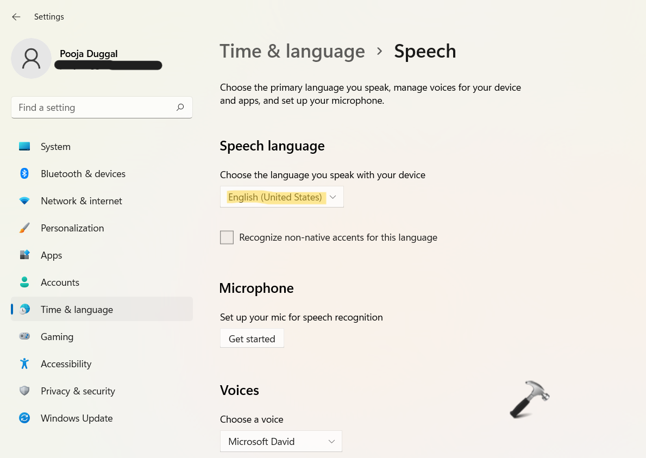Select Personalization in sidebar
Screen dimensions: 646x458
coord(102,228)
